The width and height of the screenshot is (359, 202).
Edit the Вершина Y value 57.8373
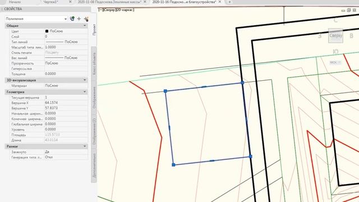pyautogui.click(x=66, y=108)
